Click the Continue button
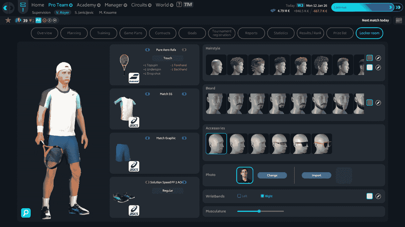The width and height of the screenshot is (405, 227). point(363,7)
